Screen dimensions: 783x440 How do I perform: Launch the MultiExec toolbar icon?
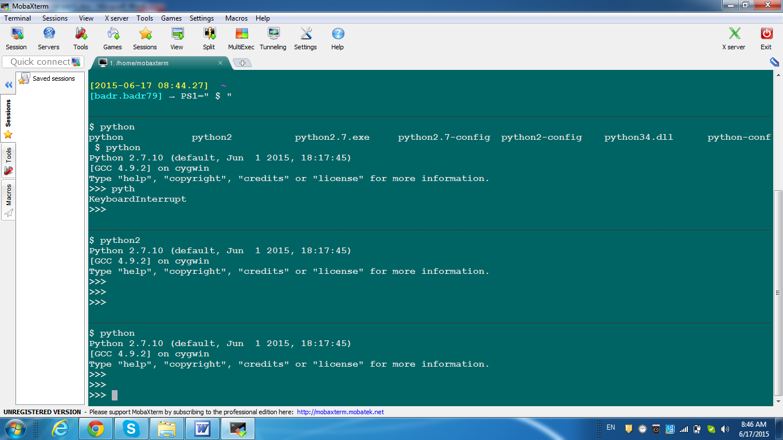(241, 38)
